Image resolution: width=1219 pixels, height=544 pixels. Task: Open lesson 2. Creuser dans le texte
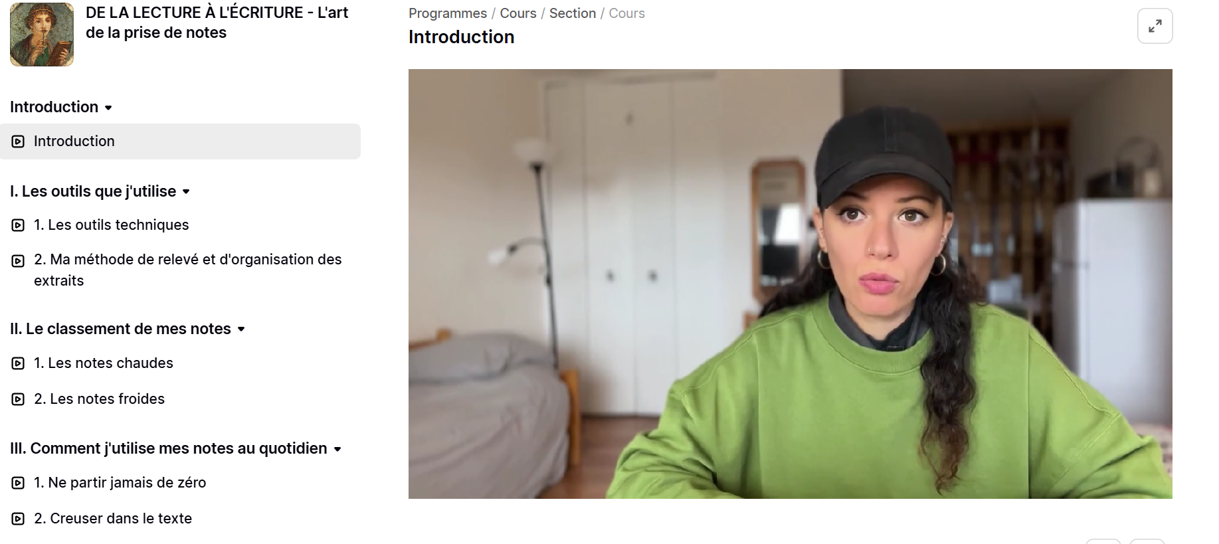point(113,518)
